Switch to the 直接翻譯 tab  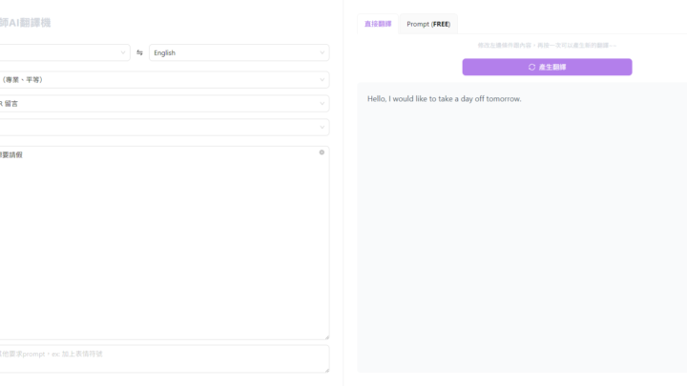pyautogui.click(x=378, y=24)
